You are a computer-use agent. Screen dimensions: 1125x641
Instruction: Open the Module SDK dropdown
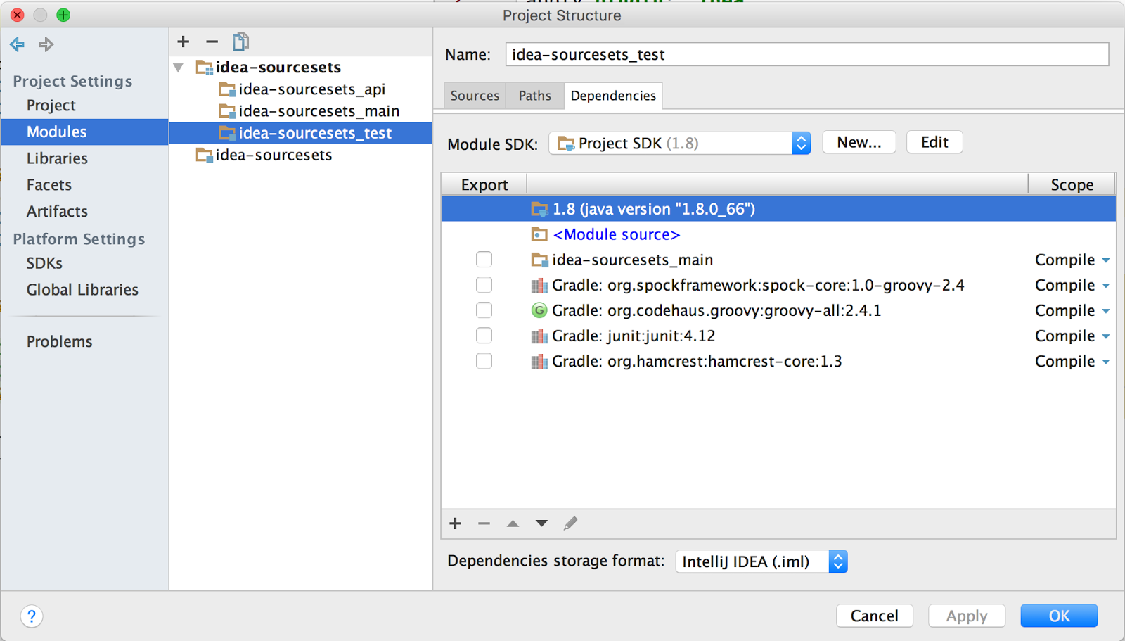pyautogui.click(x=801, y=143)
